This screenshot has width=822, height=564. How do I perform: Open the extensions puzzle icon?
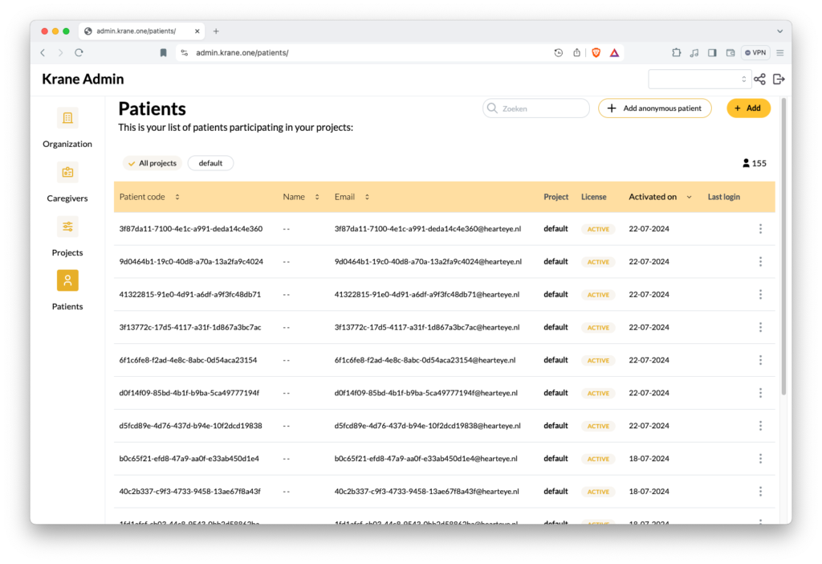(676, 52)
